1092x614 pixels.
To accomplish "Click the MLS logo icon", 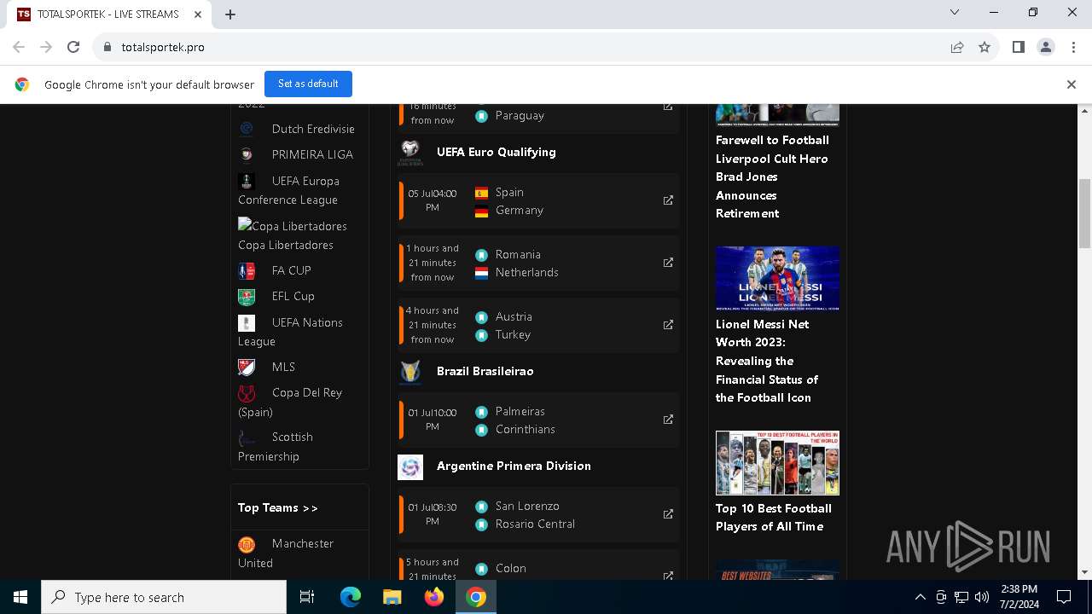I will tap(247, 367).
